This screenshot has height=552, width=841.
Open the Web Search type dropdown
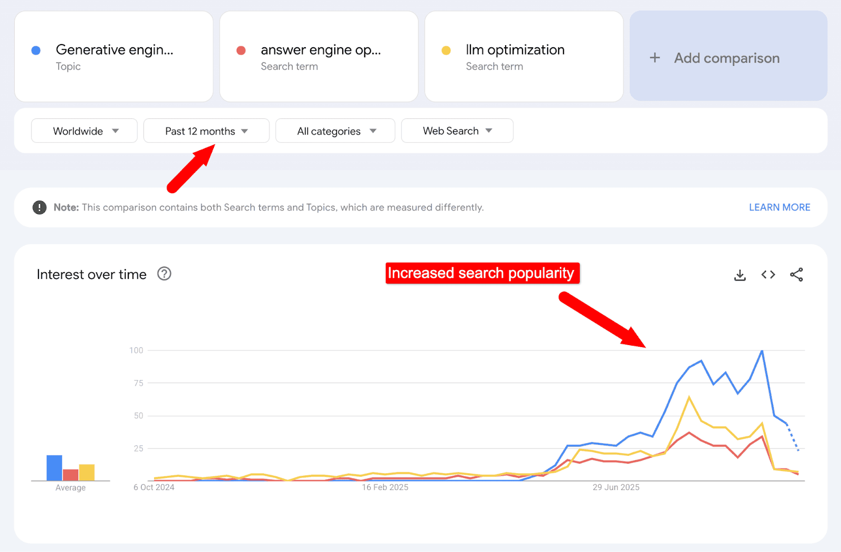click(x=457, y=131)
